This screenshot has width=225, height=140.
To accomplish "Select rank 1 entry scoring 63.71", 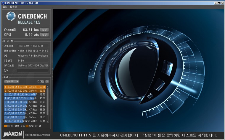I will pos(25,87).
